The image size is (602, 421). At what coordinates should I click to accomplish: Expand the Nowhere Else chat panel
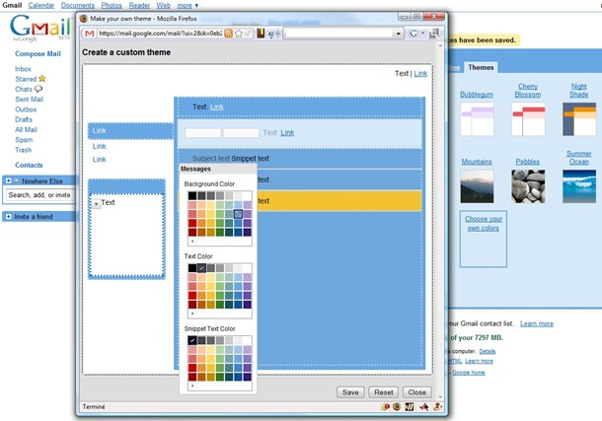coord(9,180)
